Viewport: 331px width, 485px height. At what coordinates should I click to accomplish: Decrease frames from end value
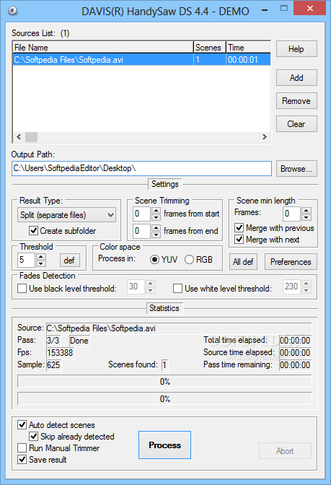(156, 235)
